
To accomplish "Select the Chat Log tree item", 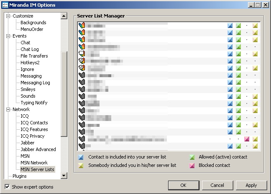I will pyautogui.click(x=30, y=49).
